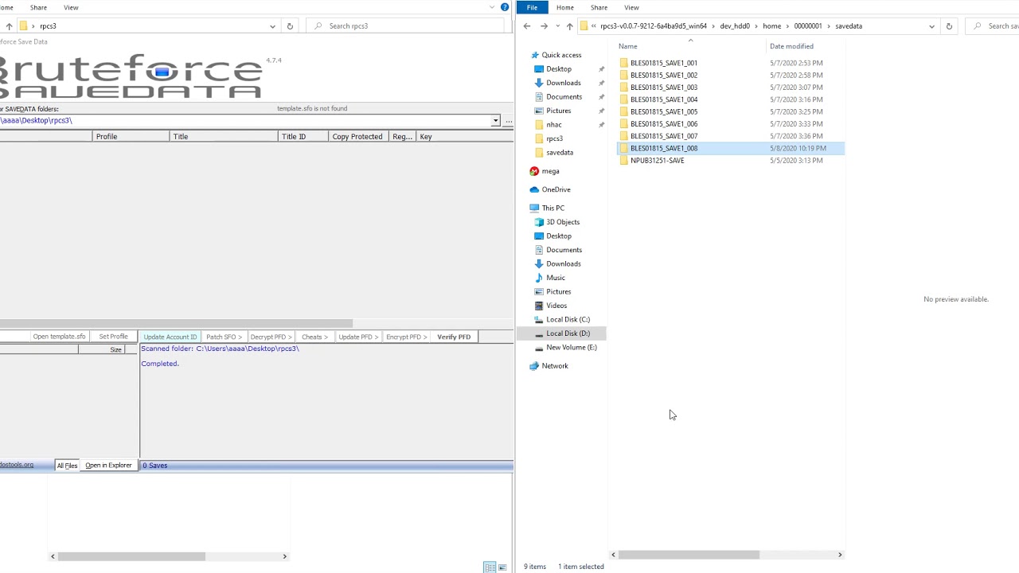
Task: Refresh the savedata folder view
Action: pyautogui.click(x=949, y=26)
